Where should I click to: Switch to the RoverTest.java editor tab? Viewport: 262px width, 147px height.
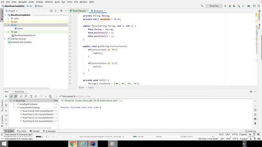tap(79, 11)
